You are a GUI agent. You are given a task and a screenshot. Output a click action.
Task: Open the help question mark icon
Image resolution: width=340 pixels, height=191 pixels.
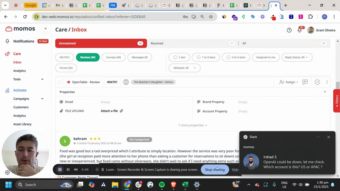coord(289,30)
